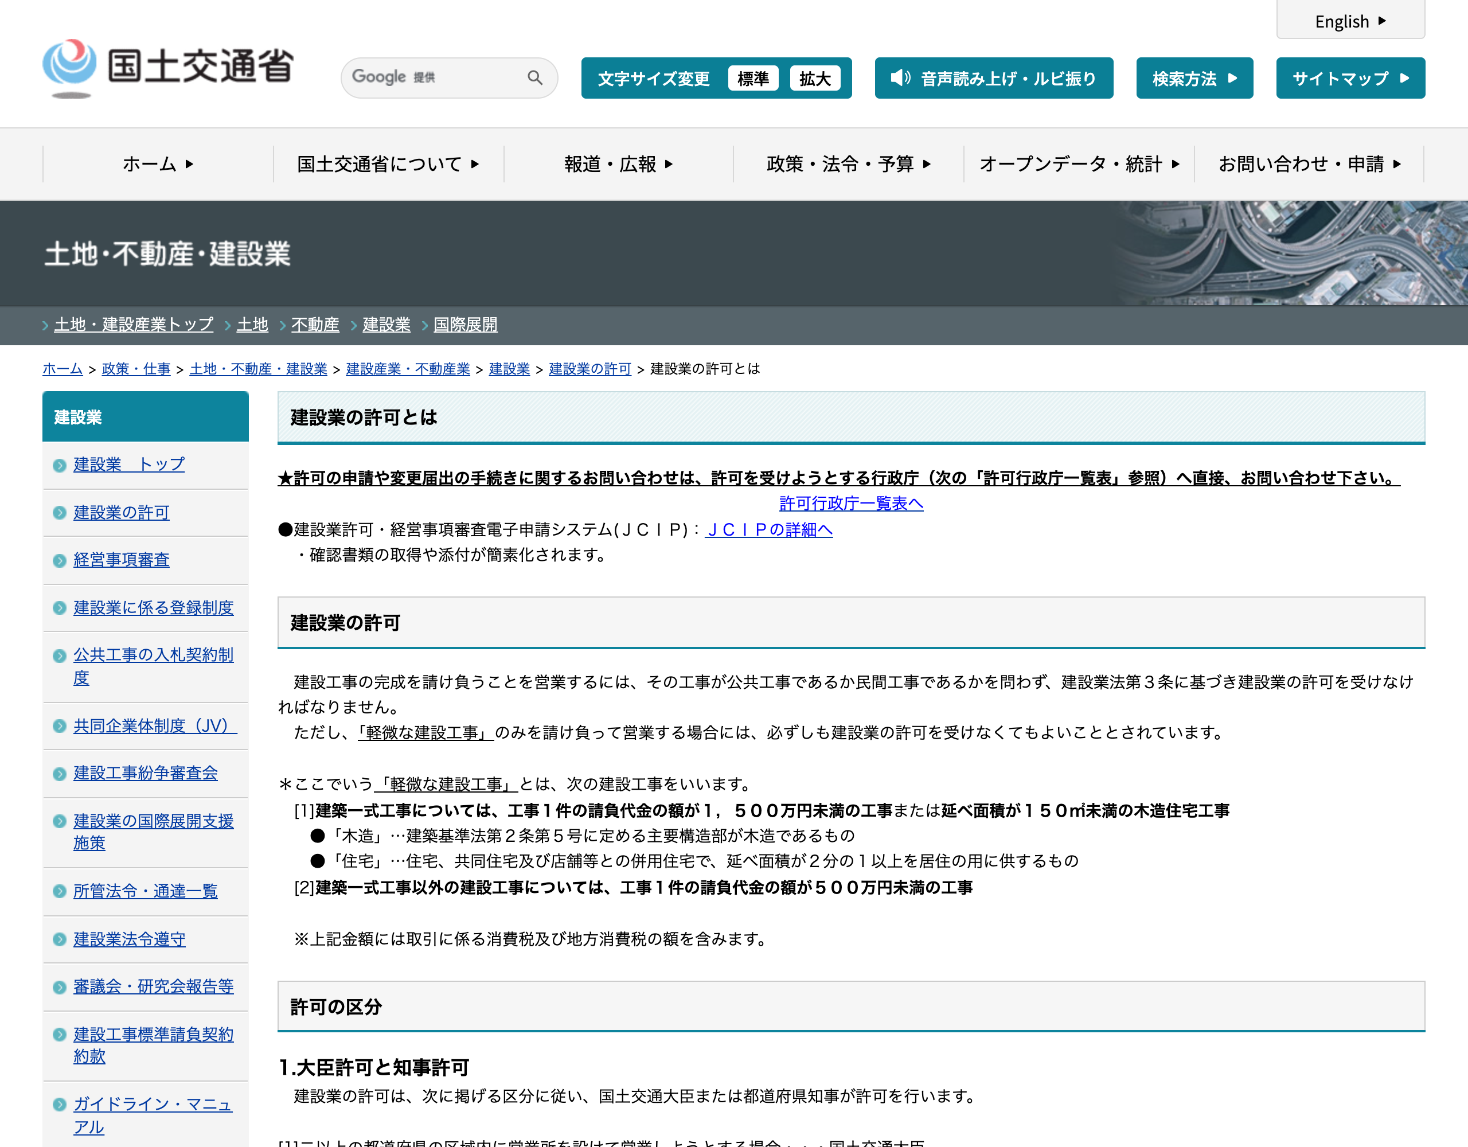Screen dimensions: 1468x1147
Task: Go to 不動産 section link
Action: pos(315,325)
